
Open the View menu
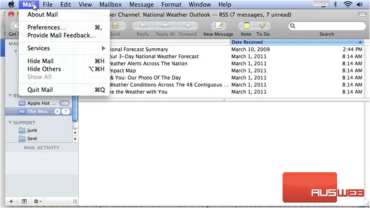85,5
